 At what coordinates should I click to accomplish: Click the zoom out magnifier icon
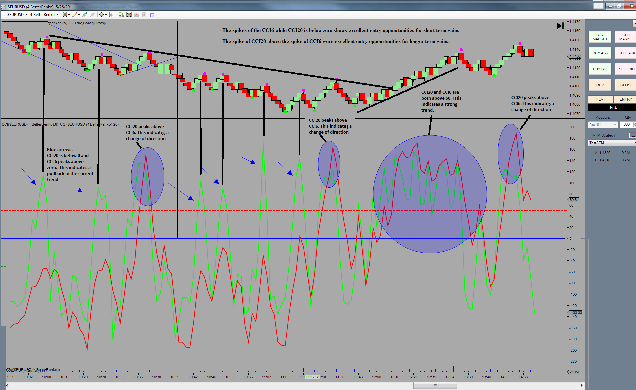coord(92,15)
